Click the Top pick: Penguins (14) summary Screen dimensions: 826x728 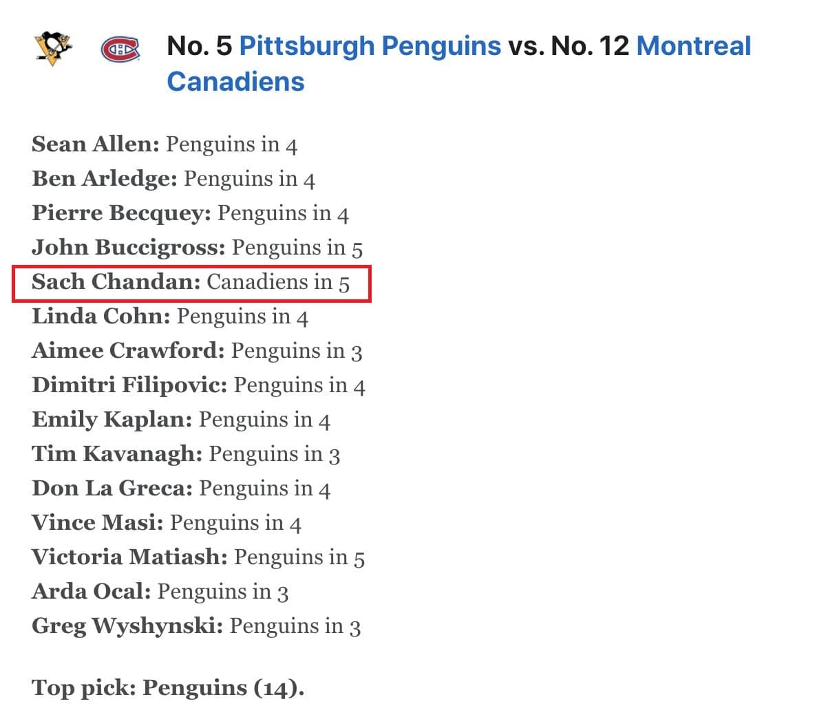pos(168,688)
